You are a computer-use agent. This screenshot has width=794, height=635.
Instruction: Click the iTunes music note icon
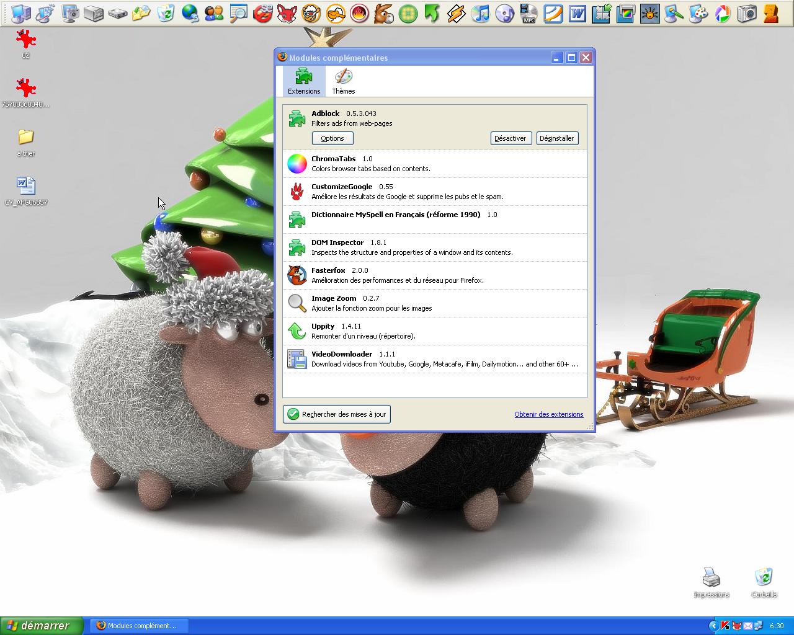coord(480,13)
